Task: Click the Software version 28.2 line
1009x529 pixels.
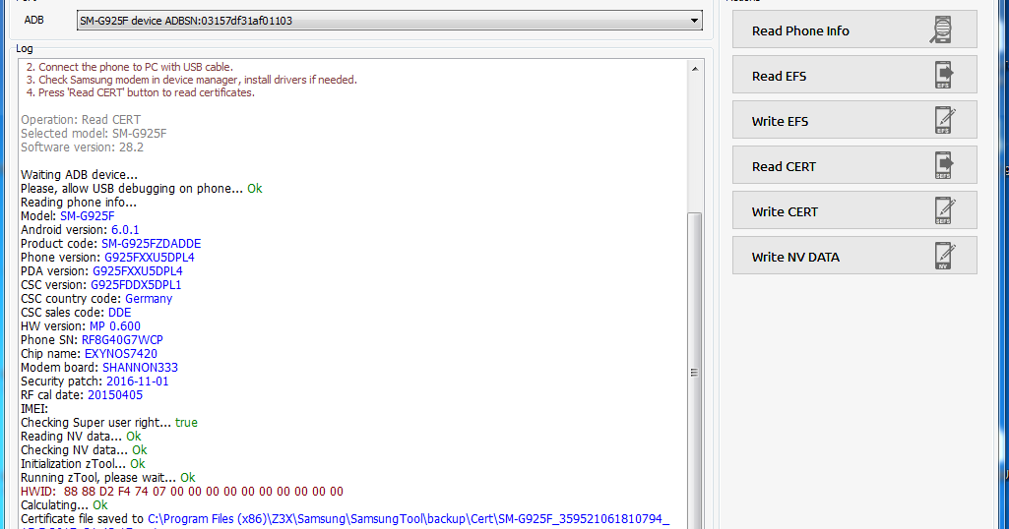Action: coord(83,147)
